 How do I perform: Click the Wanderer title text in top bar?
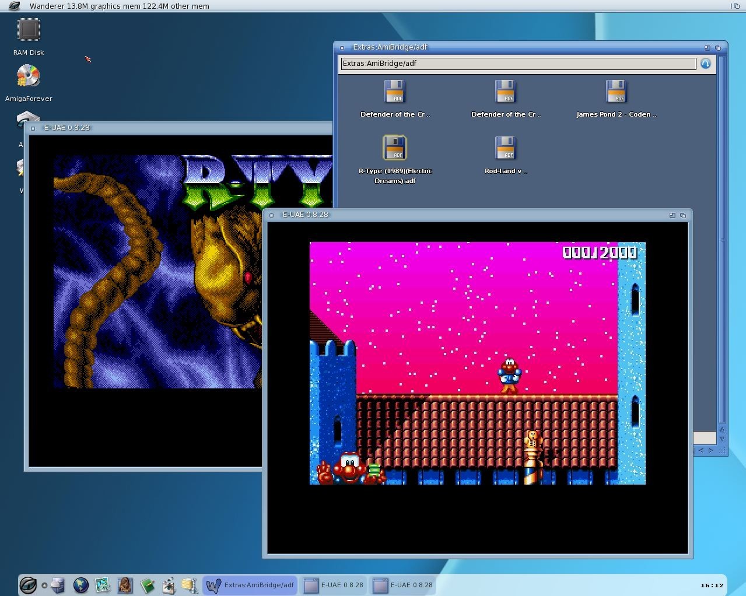119,6
